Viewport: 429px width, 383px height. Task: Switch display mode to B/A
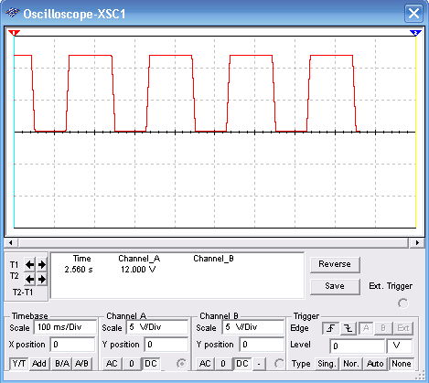[x=62, y=364]
